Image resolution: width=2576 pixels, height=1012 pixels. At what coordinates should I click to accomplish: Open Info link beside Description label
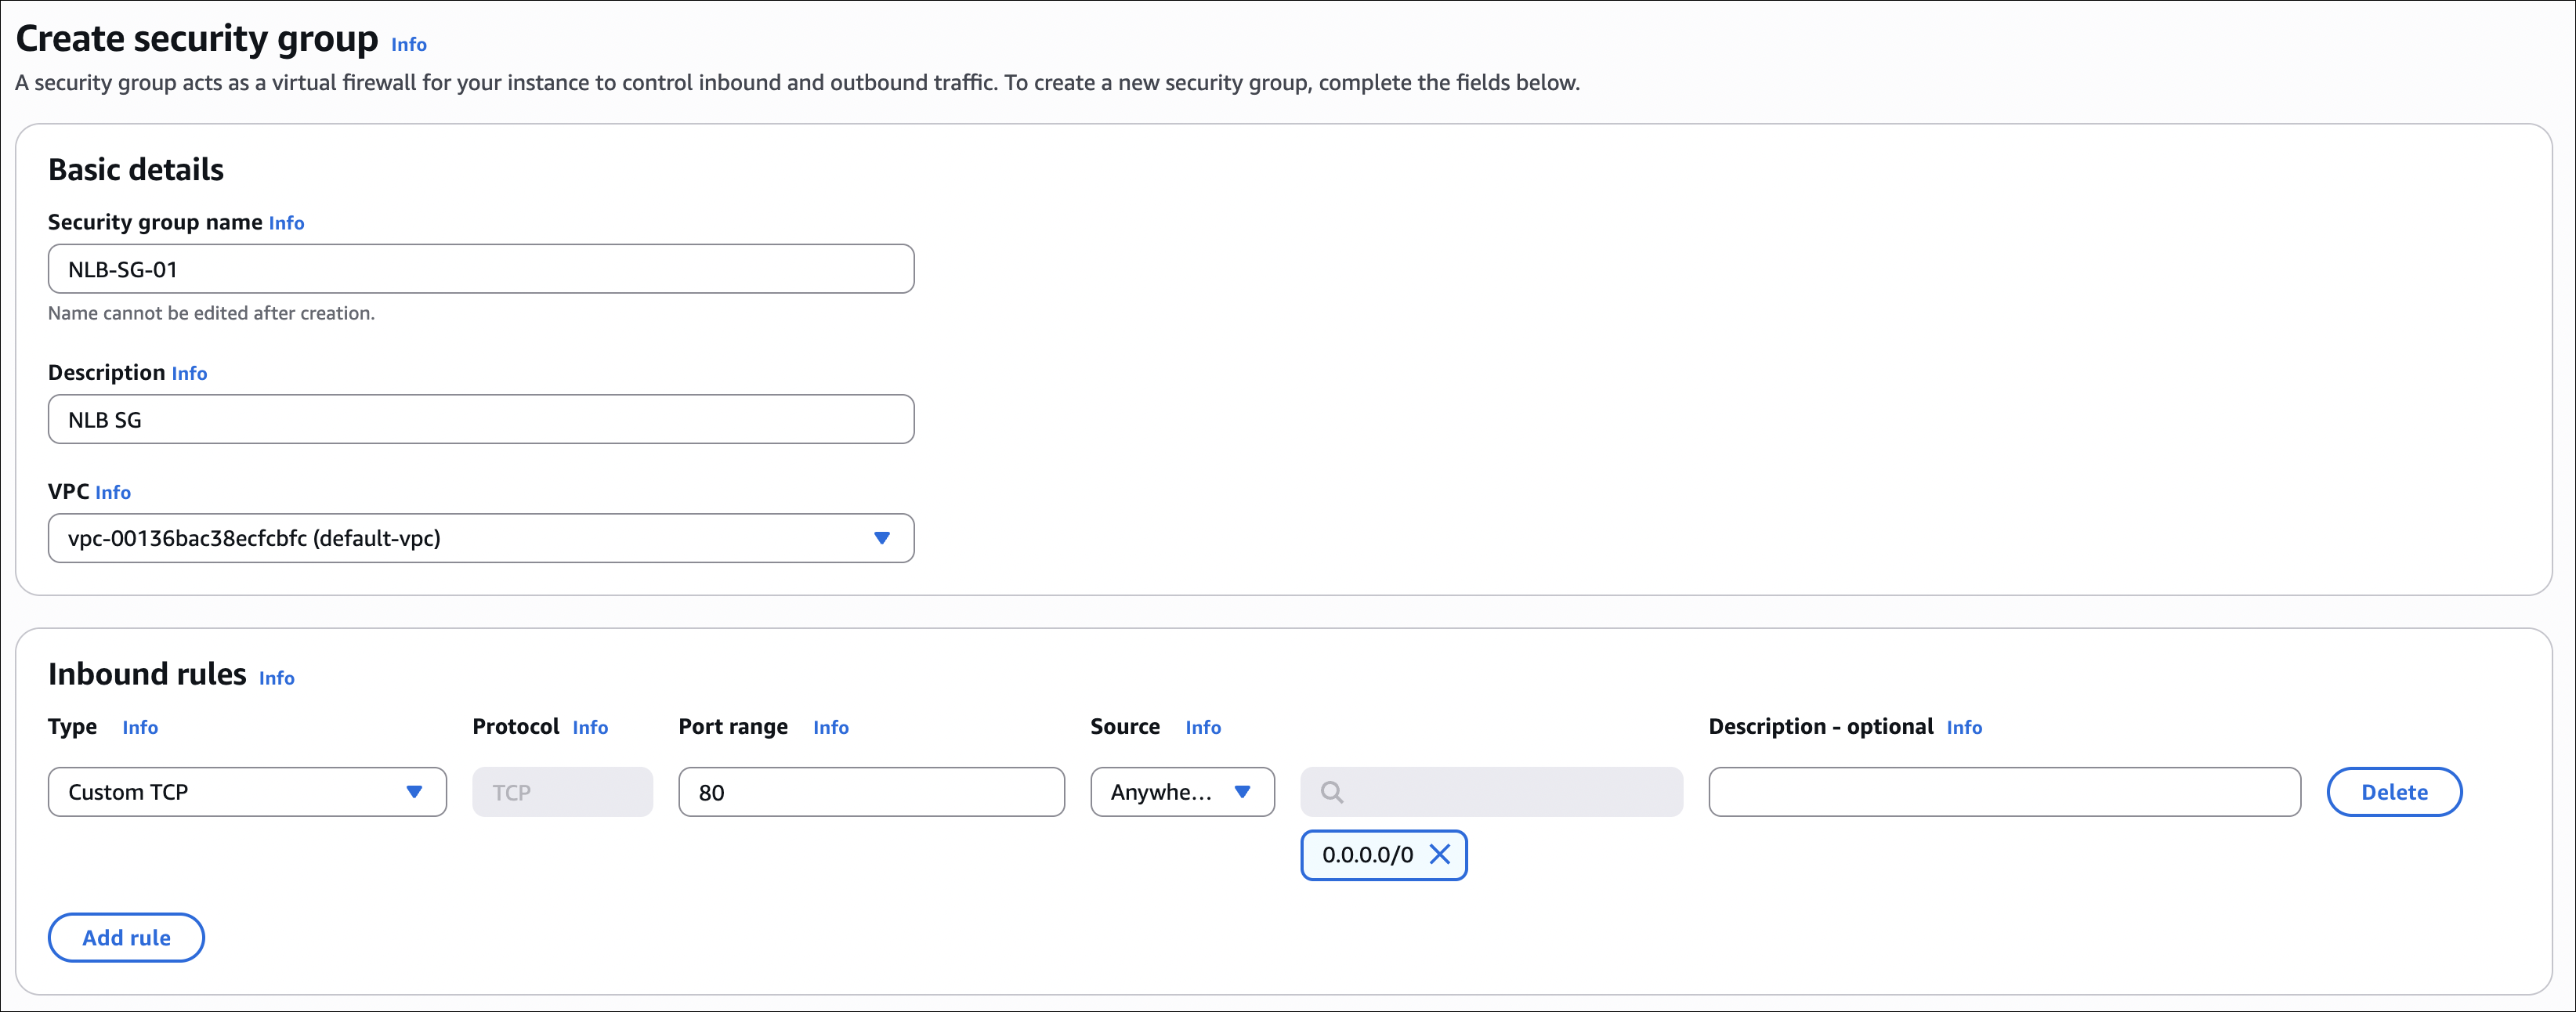coord(189,373)
